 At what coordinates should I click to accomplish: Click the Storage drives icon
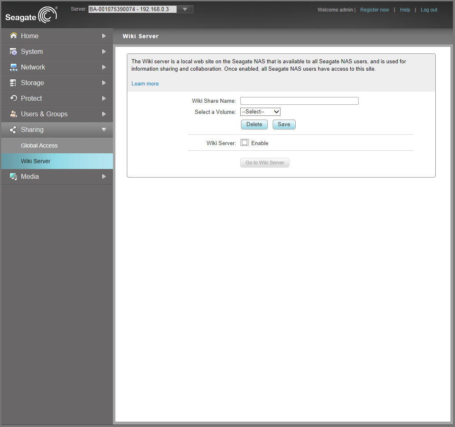pos(13,83)
